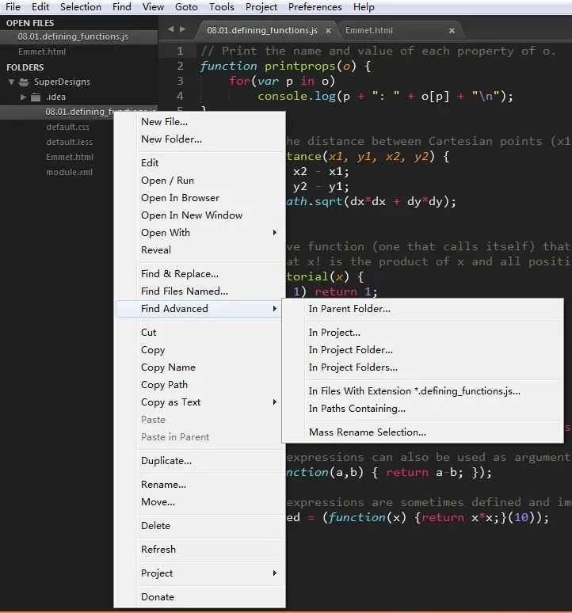Expand the Open With submenu
Screen dimensions: 572x613
200,233
